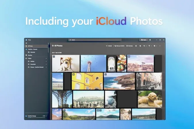Toggle checkbox on the yellow building photo
Viewport: 194px width, 129px height.
(x=74, y=74)
